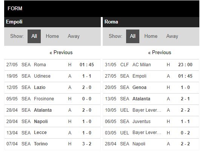The width and height of the screenshot is (202, 156).
Task: Open Genoa 1-0 match in Roma list
Action: [x=151, y=87]
